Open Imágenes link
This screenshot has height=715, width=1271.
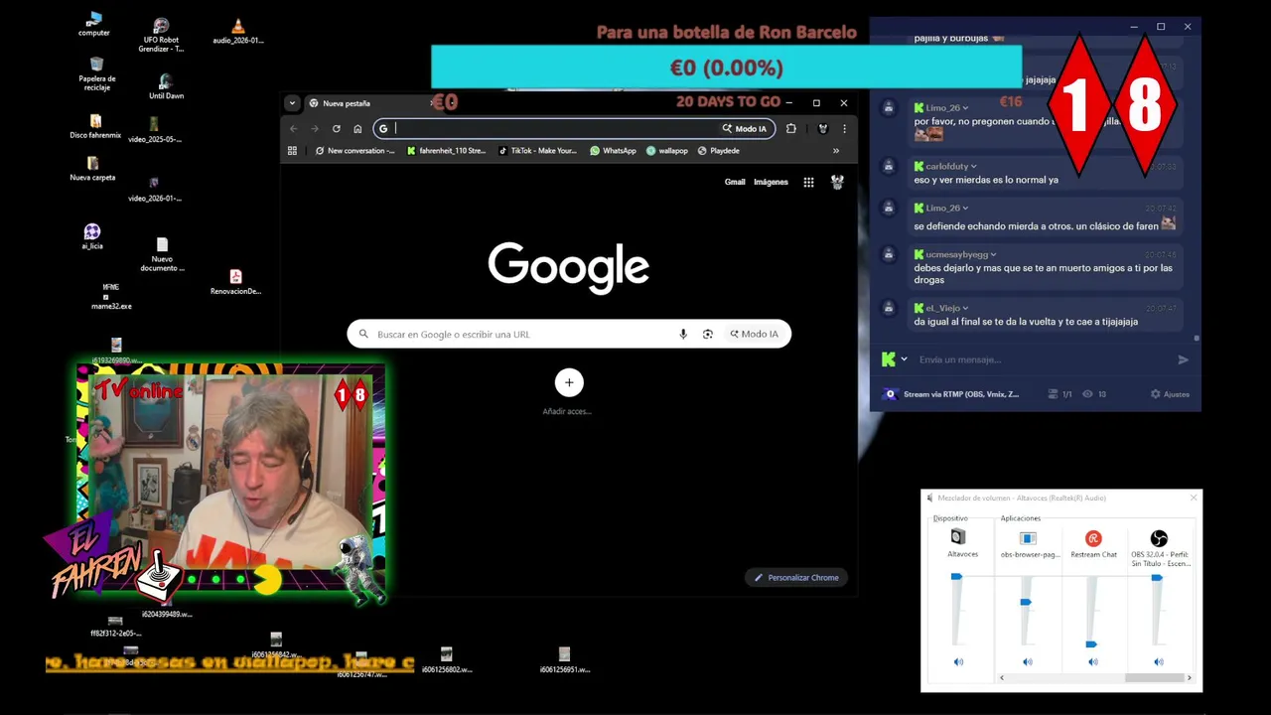(x=771, y=182)
